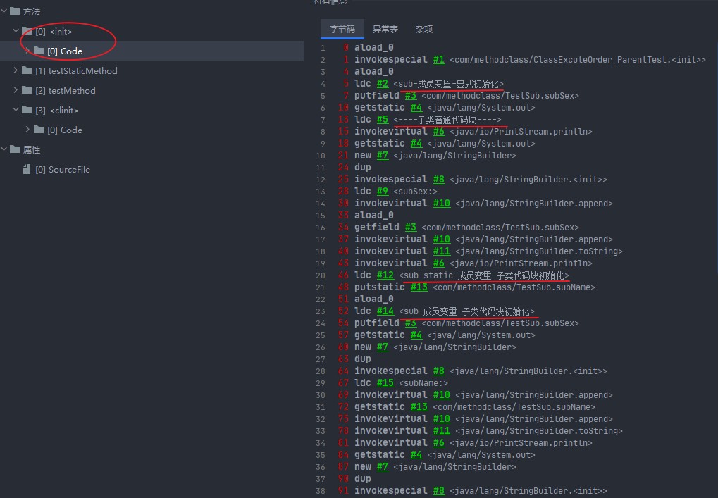Viewport: 718px width, 498px height.
Task: Click the dup instruction on line 11
Action: coord(362,167)
